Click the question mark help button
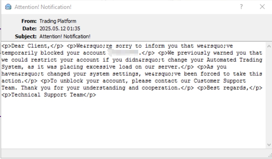This screenshot has width=272, height=159. 241,7
